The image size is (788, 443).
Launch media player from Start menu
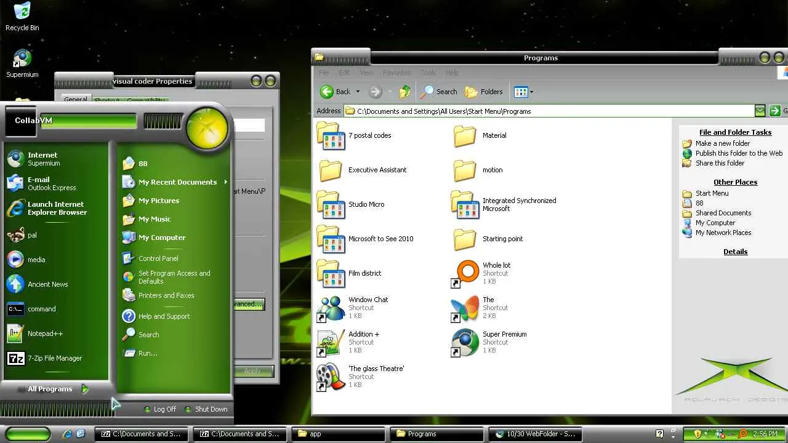coord(57,260)
